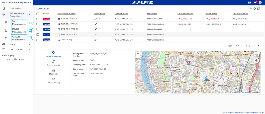Edit administrator pencil for TEST_SD_DEVICE_01
265x114 pixels.
96,35
